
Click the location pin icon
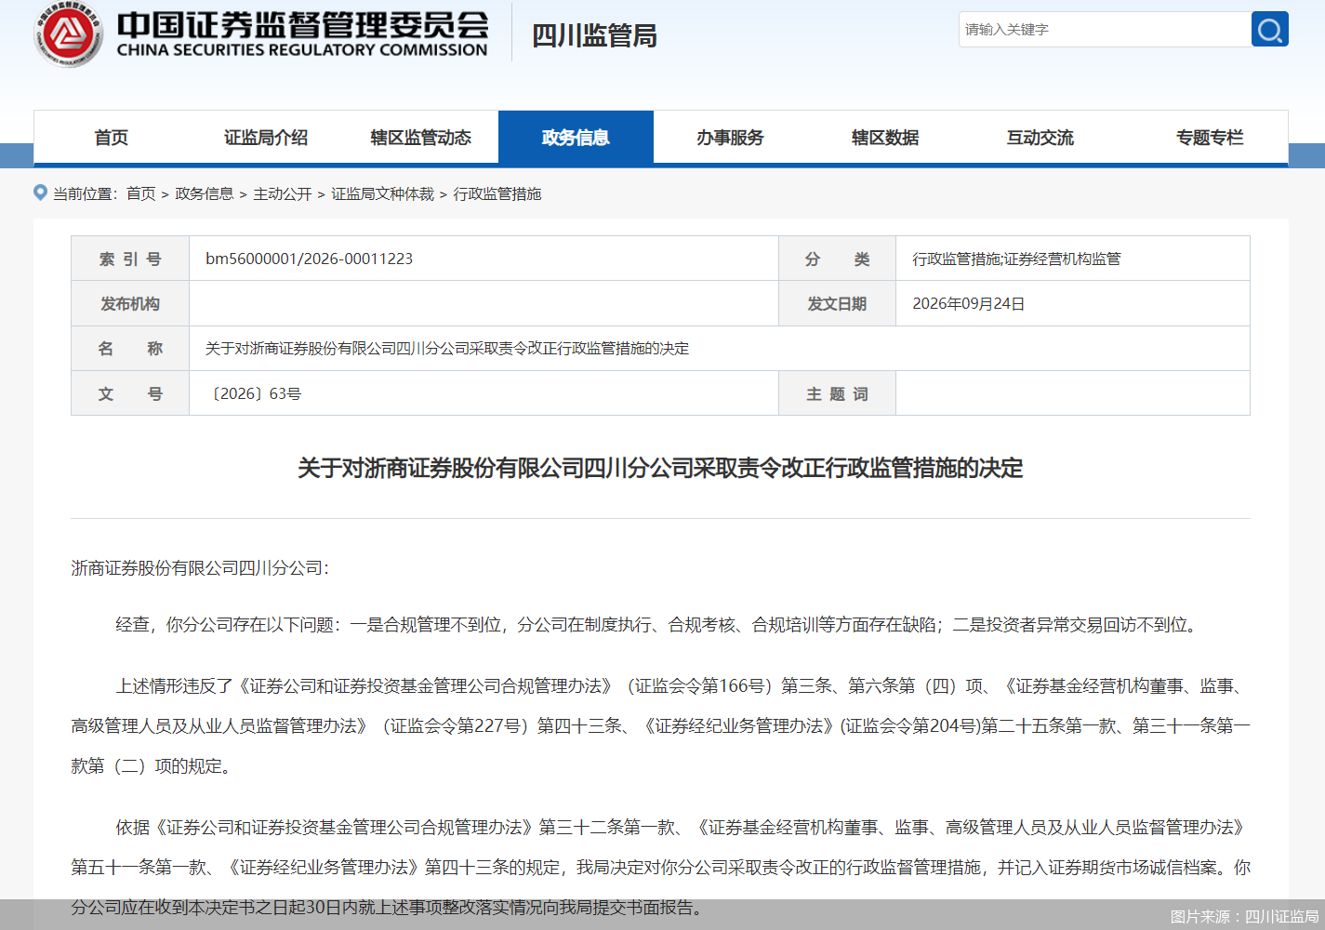(40, 193)
